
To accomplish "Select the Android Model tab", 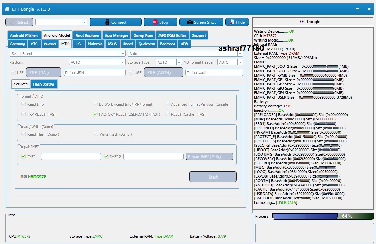I will click(x=57, y=35).
